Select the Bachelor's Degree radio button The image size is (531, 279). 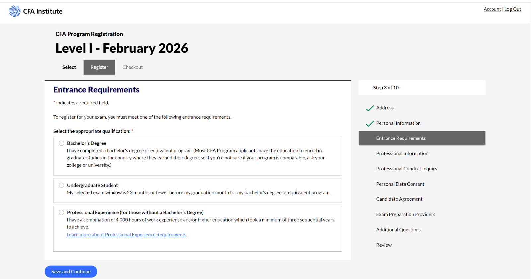coord(61,143)
